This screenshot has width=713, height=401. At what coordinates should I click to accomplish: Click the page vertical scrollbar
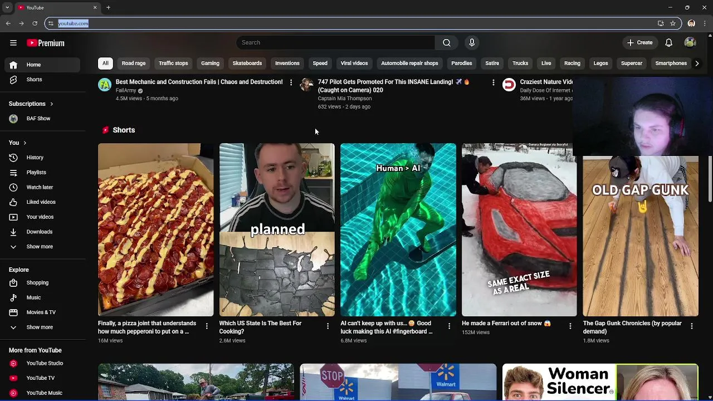(710, 178)
